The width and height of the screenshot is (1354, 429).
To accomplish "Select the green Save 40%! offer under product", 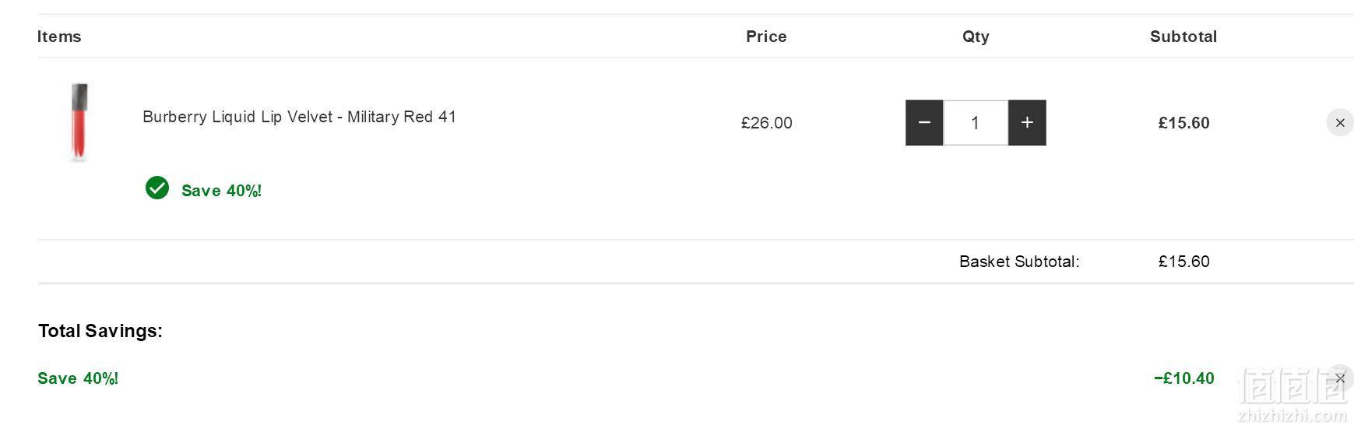I will (221, 191).
